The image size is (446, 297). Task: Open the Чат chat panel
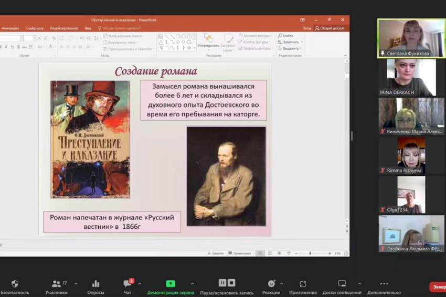click(128, 284)
